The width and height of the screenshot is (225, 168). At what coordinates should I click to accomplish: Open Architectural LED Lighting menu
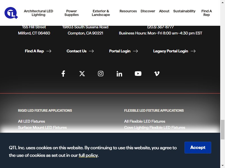point(39,13)
